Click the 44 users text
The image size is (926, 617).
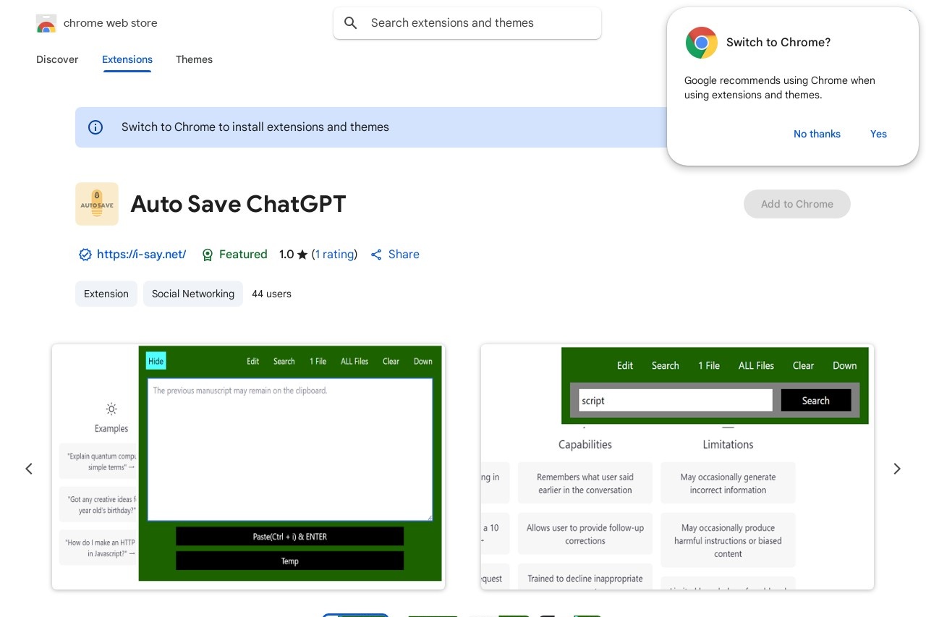(271, 294)
